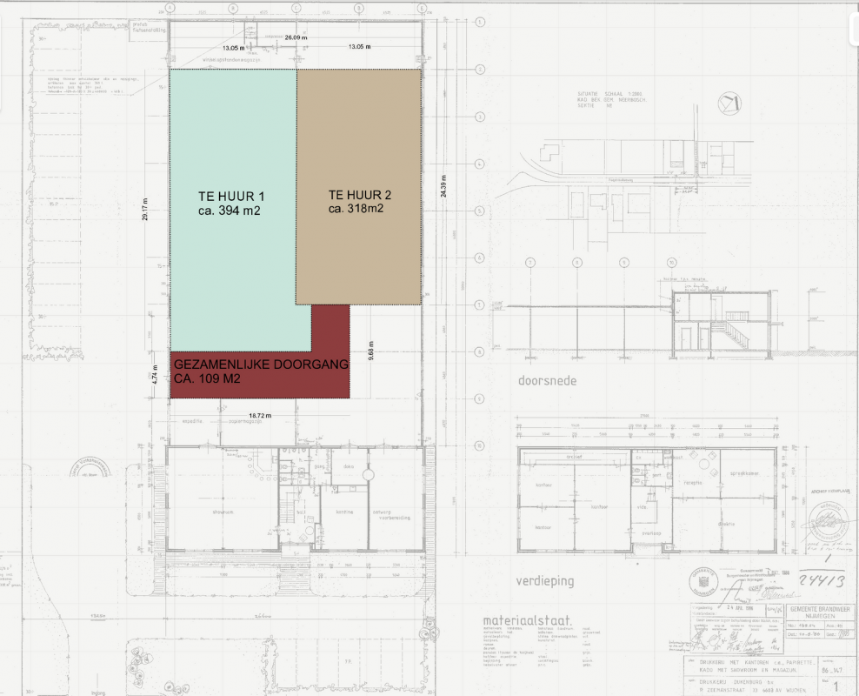
Task: Click the 'archief' room label
Action: (574, 456)
